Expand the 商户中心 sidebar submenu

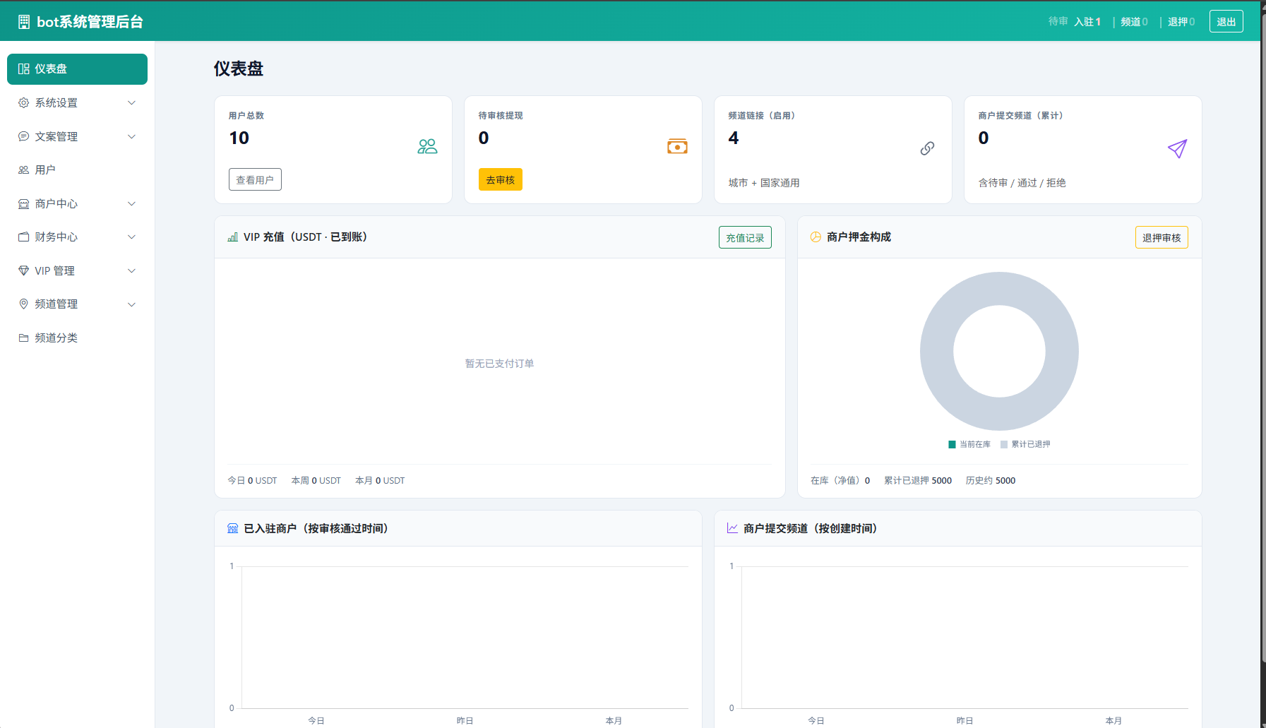point(77,204)
